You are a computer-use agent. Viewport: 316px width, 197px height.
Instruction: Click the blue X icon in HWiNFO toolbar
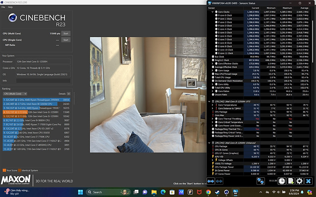tap(308, 181)
